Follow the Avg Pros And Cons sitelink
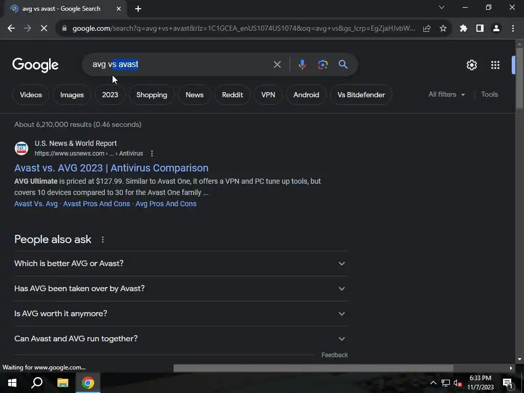 [166, 204]
